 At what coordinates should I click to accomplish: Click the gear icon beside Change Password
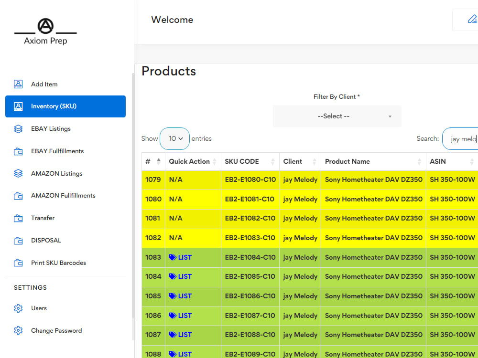tap(18, 330)
